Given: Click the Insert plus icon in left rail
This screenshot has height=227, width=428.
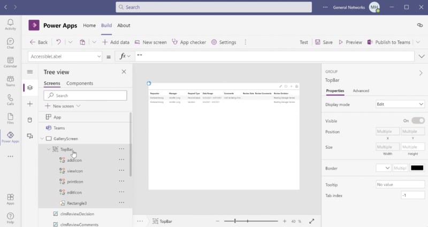Looking at the screenshot, I should 30,104.
